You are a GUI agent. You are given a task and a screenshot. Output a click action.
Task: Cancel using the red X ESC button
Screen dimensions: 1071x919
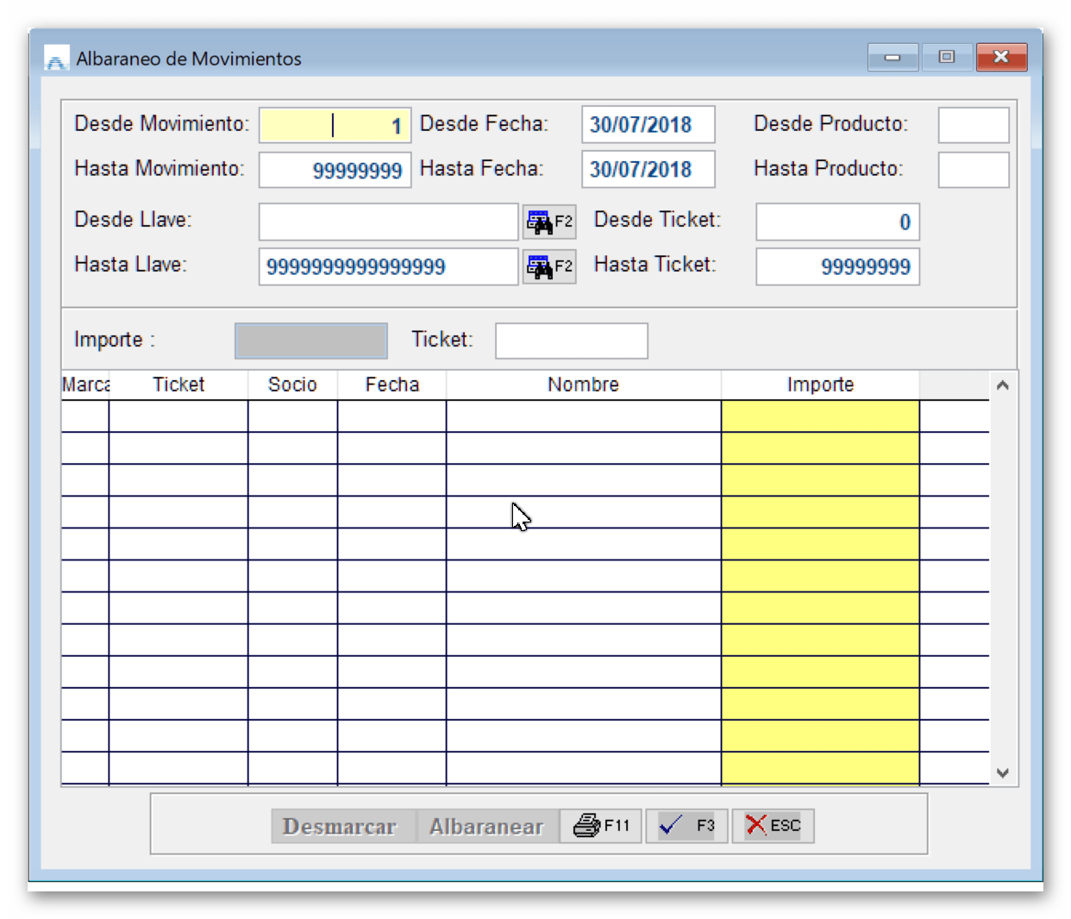773,826
